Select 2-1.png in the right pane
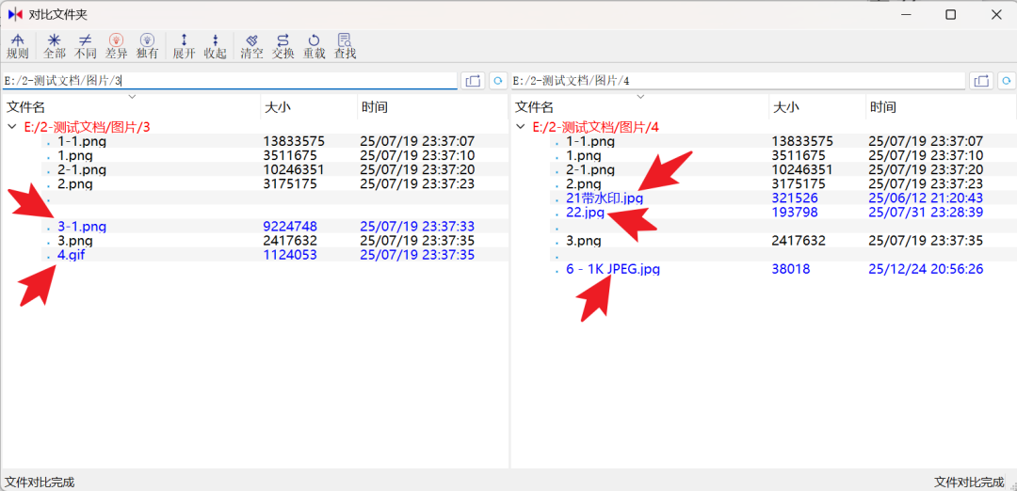Image resolution: width=1017 pixels, height=491 pixels. pos(590,169)
